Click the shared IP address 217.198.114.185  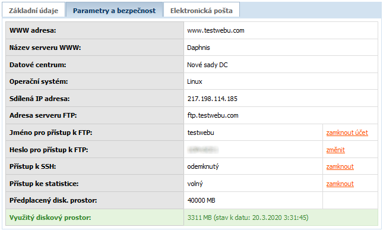coord(212,99)
